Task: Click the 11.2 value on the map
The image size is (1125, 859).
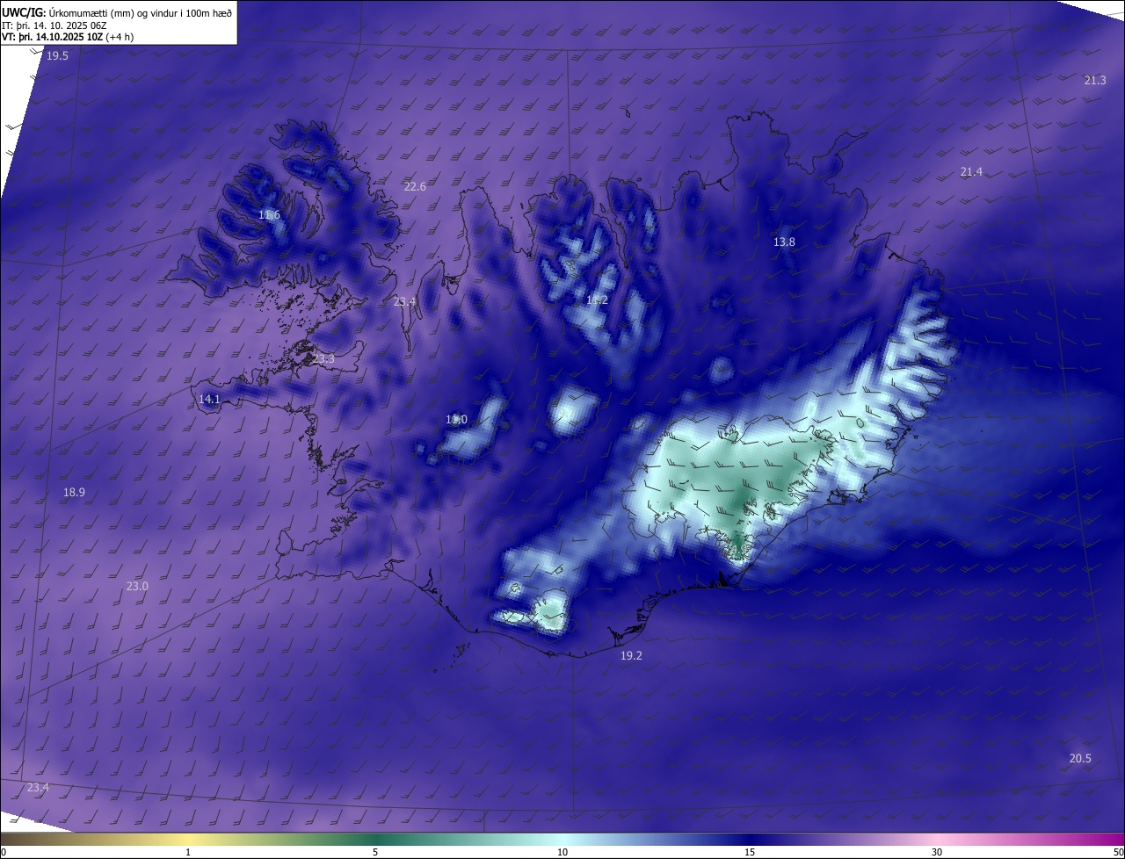Action: (597, 300)
